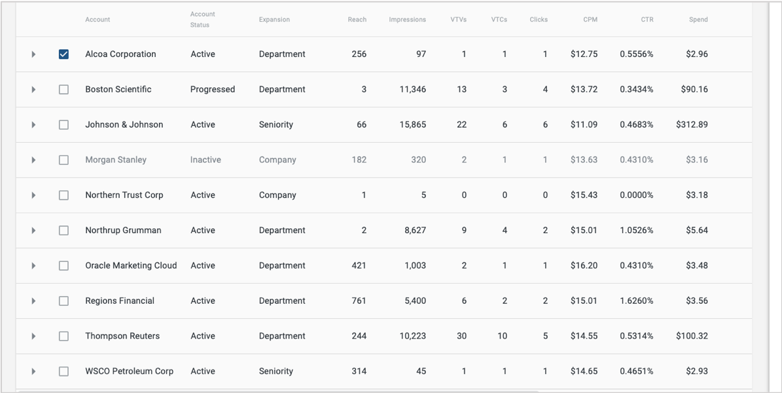This screenshot has width=782, height=393.
Task: Sort by the Spend column header
Action: (698, 20)
